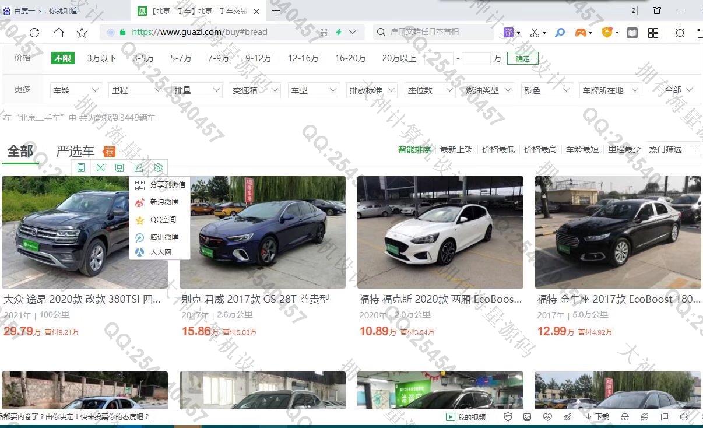703x428 pixels.
Task: Sort listings by 价格最低
Action: click(498, 149)
